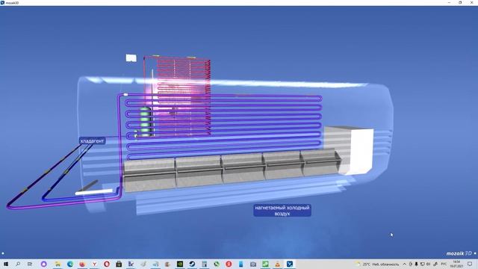
Task: Click нагнетаемый холодный воздух label
Action: pos(282,211)
